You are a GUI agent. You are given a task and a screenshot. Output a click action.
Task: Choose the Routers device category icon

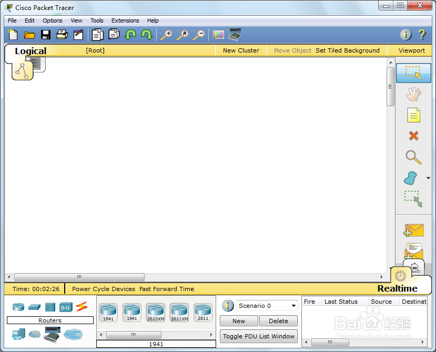(18, 307)
